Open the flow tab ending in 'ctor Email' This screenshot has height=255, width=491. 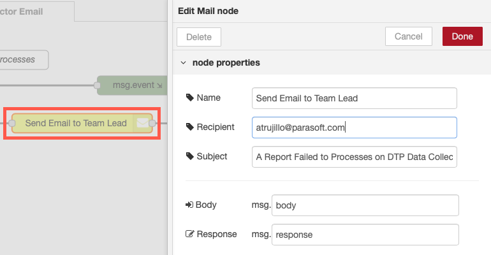click(x=36, y=11)
